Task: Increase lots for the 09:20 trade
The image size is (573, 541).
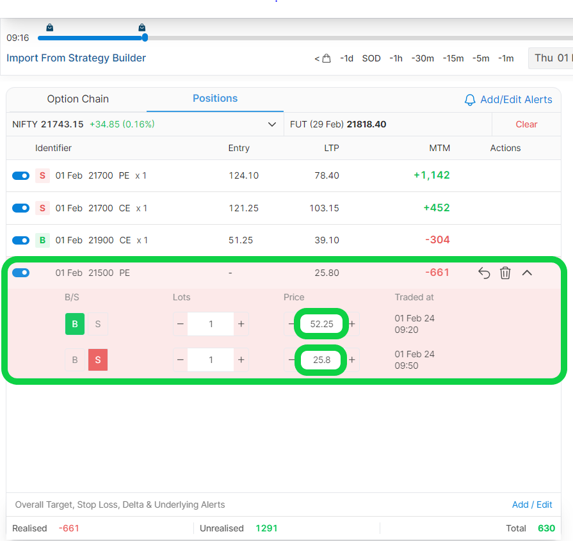Action: [x=241, y=324]
